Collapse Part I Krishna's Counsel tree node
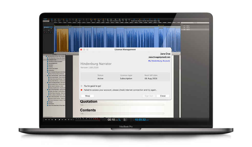Image resolution: width=252 pixels, height=147 pixels. point(46,72)
